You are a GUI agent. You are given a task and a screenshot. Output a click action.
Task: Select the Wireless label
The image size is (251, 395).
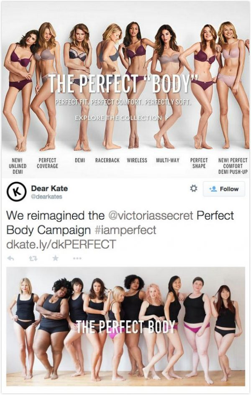(137, 160)
